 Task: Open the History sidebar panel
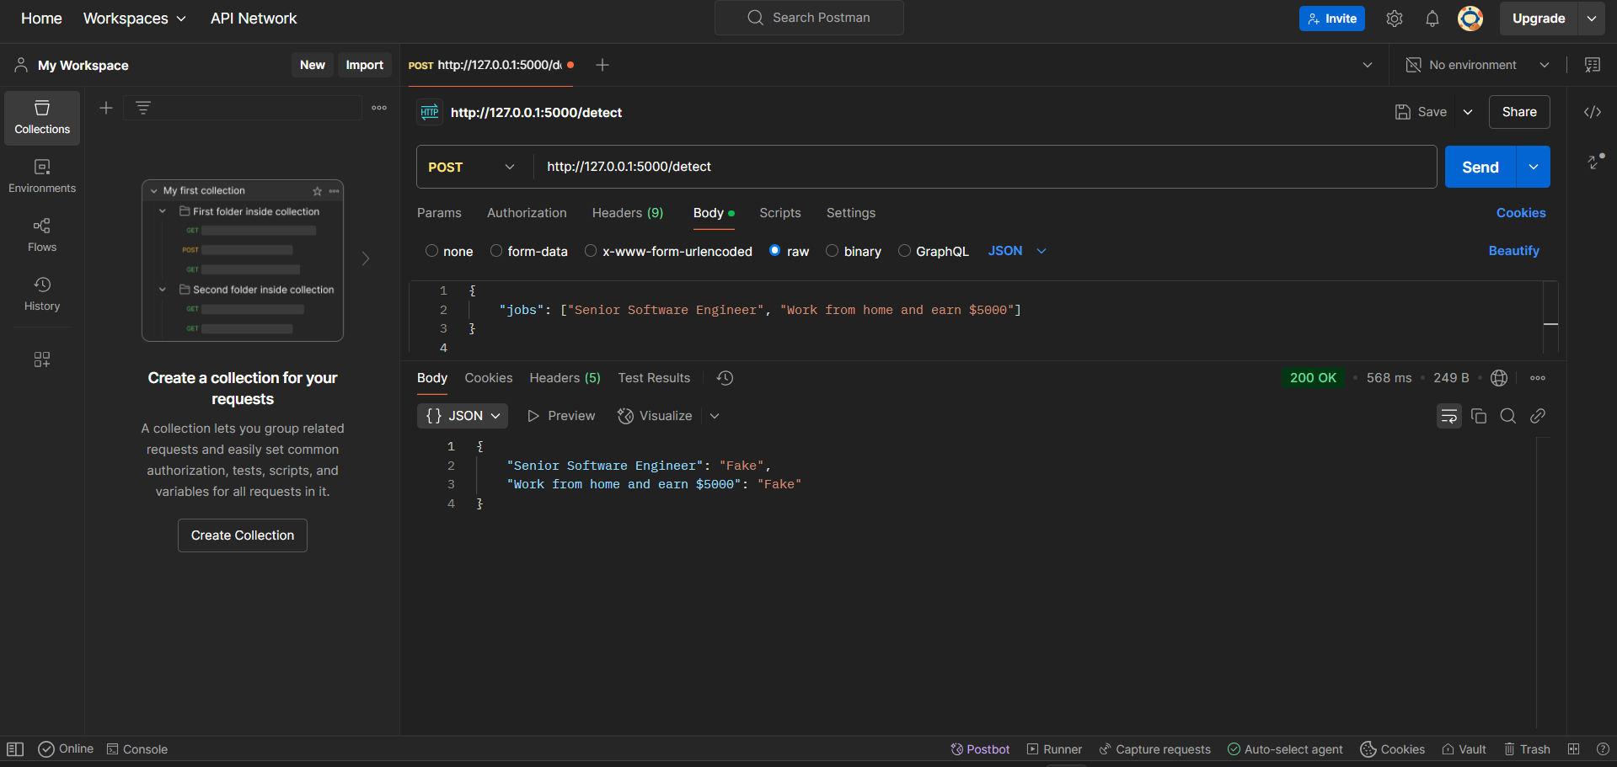pyautogui.click(x=42, y=294)
